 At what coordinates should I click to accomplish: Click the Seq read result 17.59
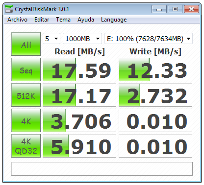pos(79,69)
